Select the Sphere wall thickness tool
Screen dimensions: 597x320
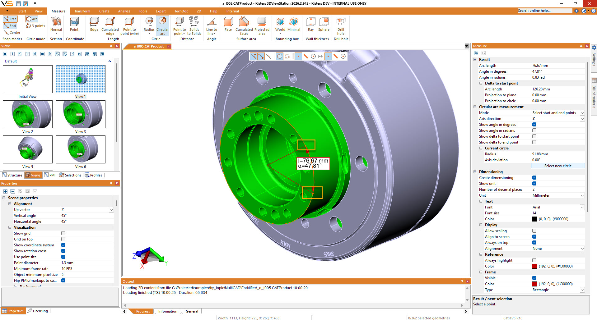[x=324, y=24]
